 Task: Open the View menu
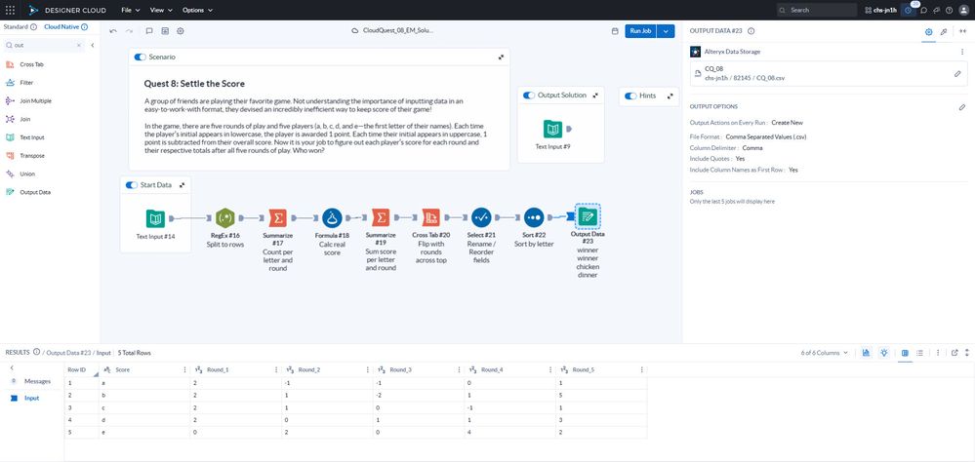[x=161, y=10]
